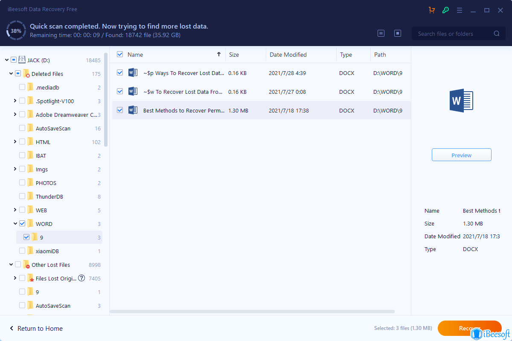Image resolution: width=512 pixels, height=341 pixels.
Task: Click the search magnifier icon
Action: (496, 33)
